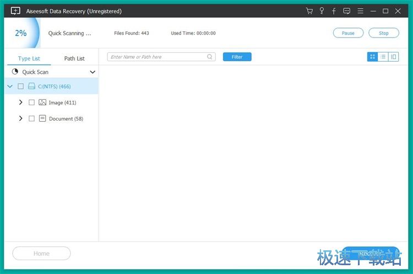
Task: Switch to thumbnail grid view
Action: pyautogui.click(x=372, y=57)
